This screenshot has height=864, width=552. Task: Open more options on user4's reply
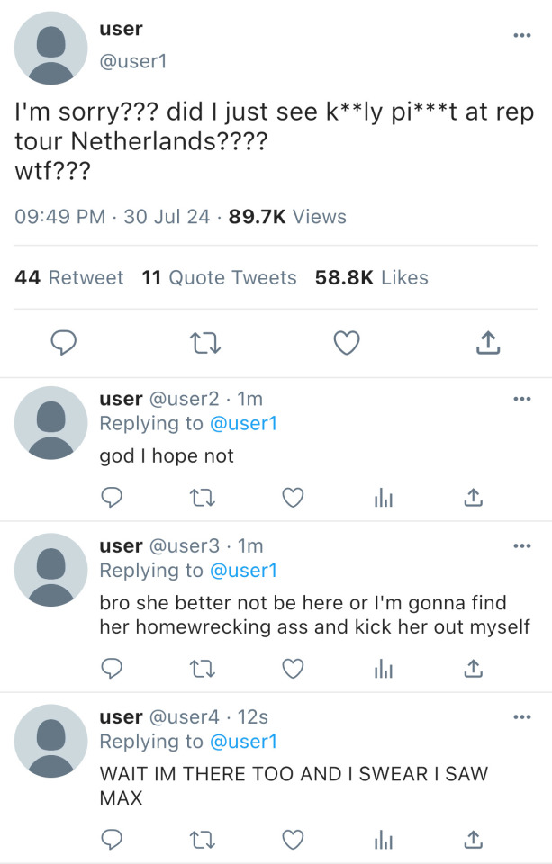[521, 717]
